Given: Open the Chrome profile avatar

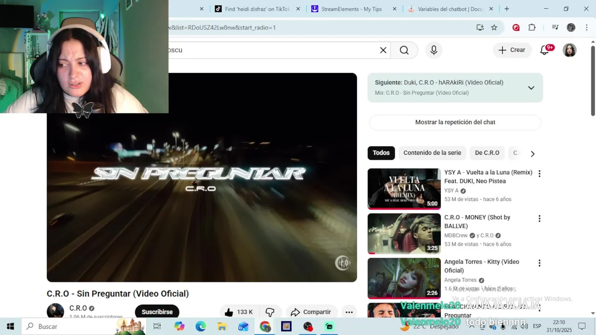Looking at the screenshot, I should click(x=571, y=27).
